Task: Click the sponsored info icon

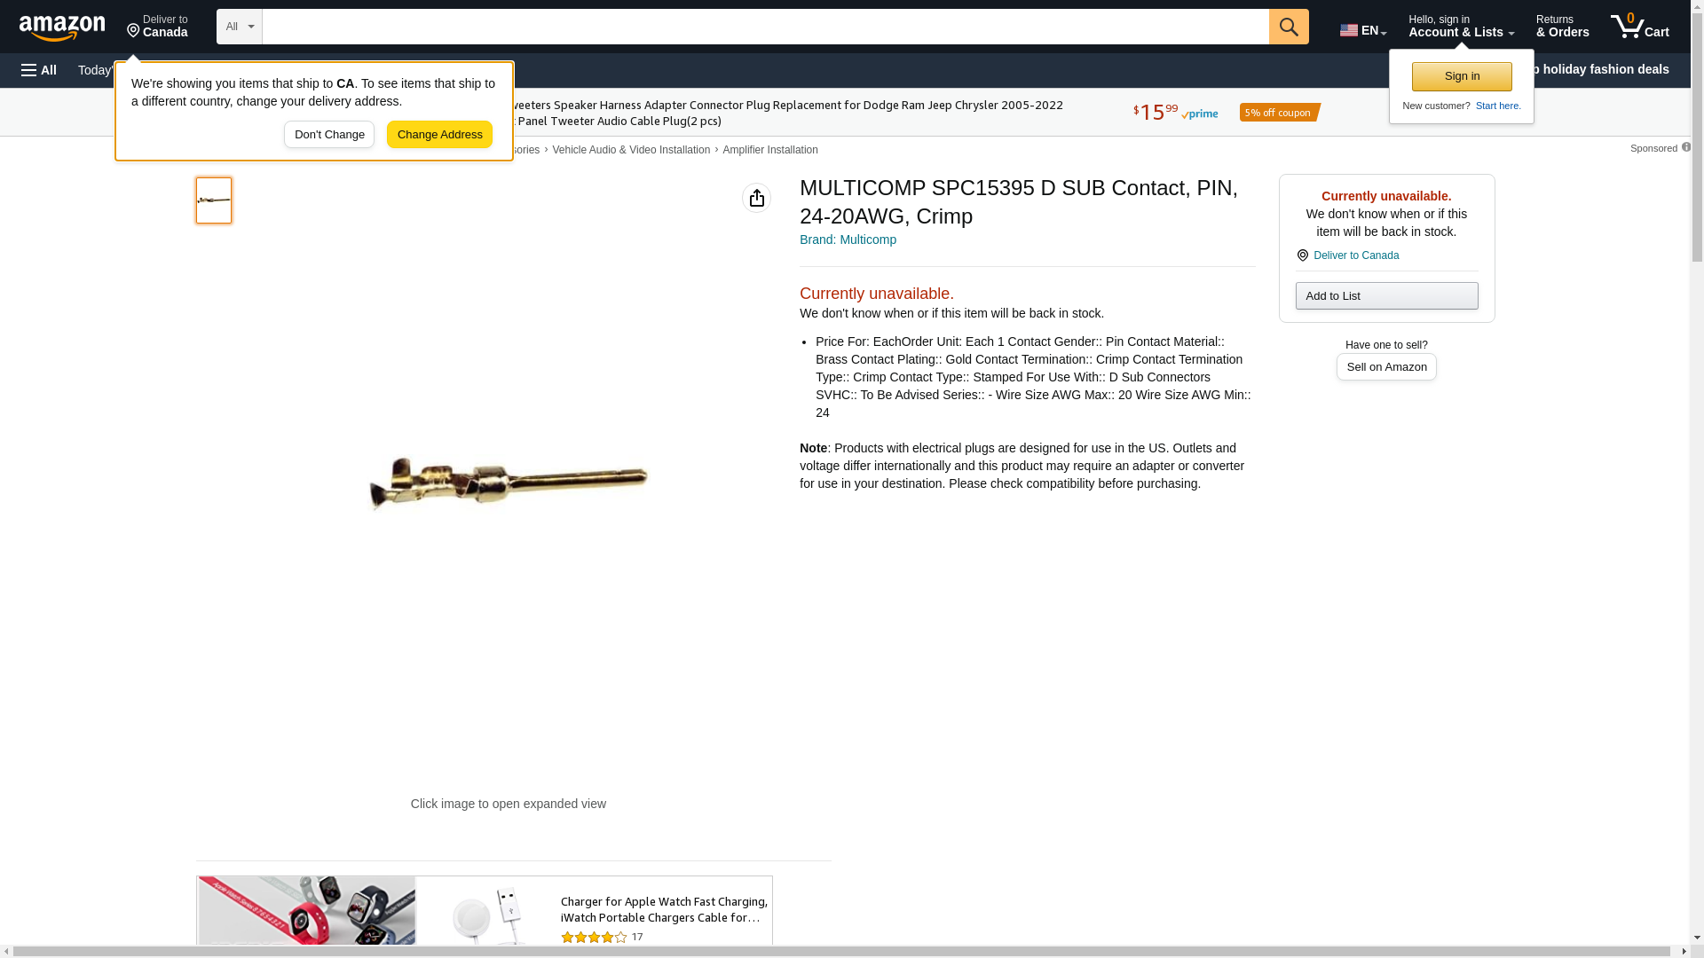Action: 1685,147
